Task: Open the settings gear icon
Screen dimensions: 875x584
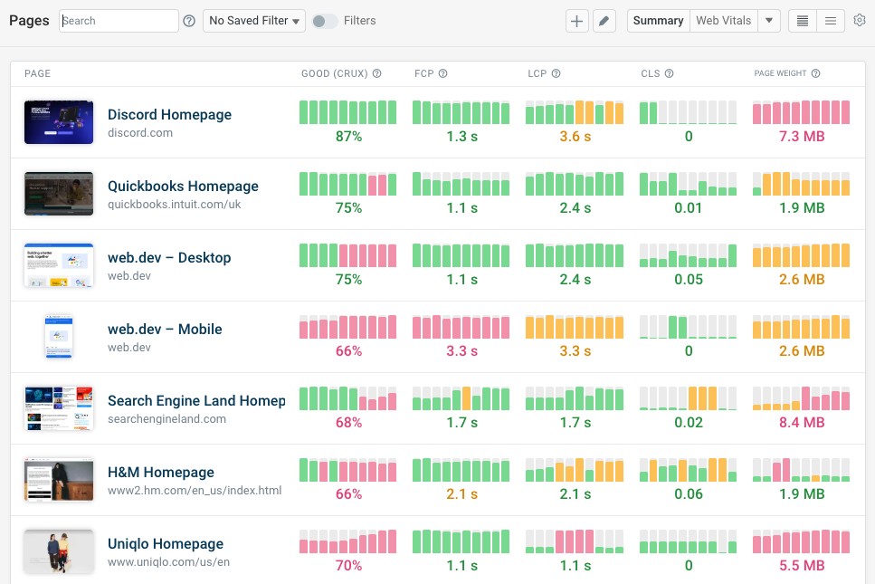Action: [x=858, y=20]
